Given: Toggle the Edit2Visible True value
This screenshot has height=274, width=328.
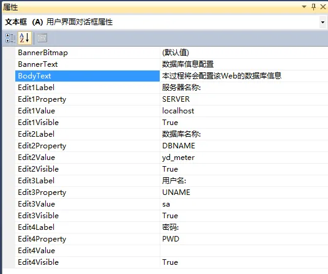Looking at the screenshot, I should click(244, 169).
